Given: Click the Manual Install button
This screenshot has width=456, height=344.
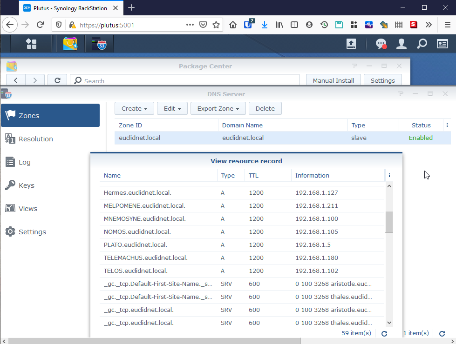Looking at the screenshot, I should (333, 80).
